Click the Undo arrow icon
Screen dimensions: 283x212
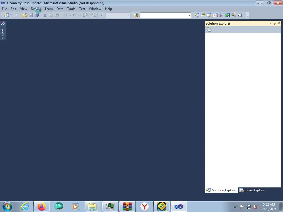pos(65,15)
